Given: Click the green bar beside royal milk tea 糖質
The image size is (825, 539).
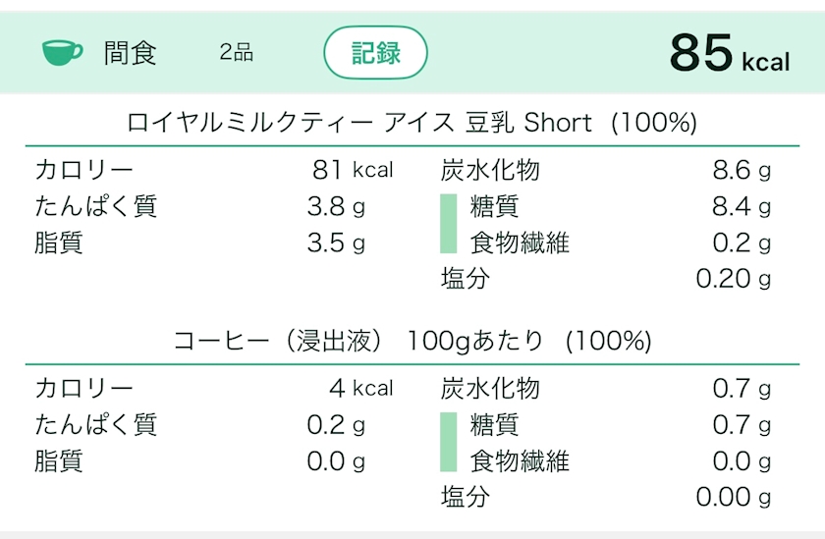Looking at the screenshot, I should pyautogui.click(x=448, y=206).
